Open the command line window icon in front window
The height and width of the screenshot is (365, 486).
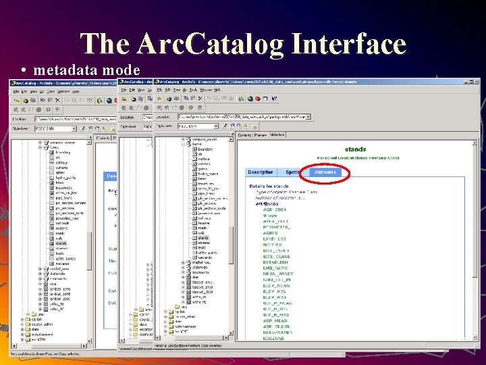coord(265,99)
